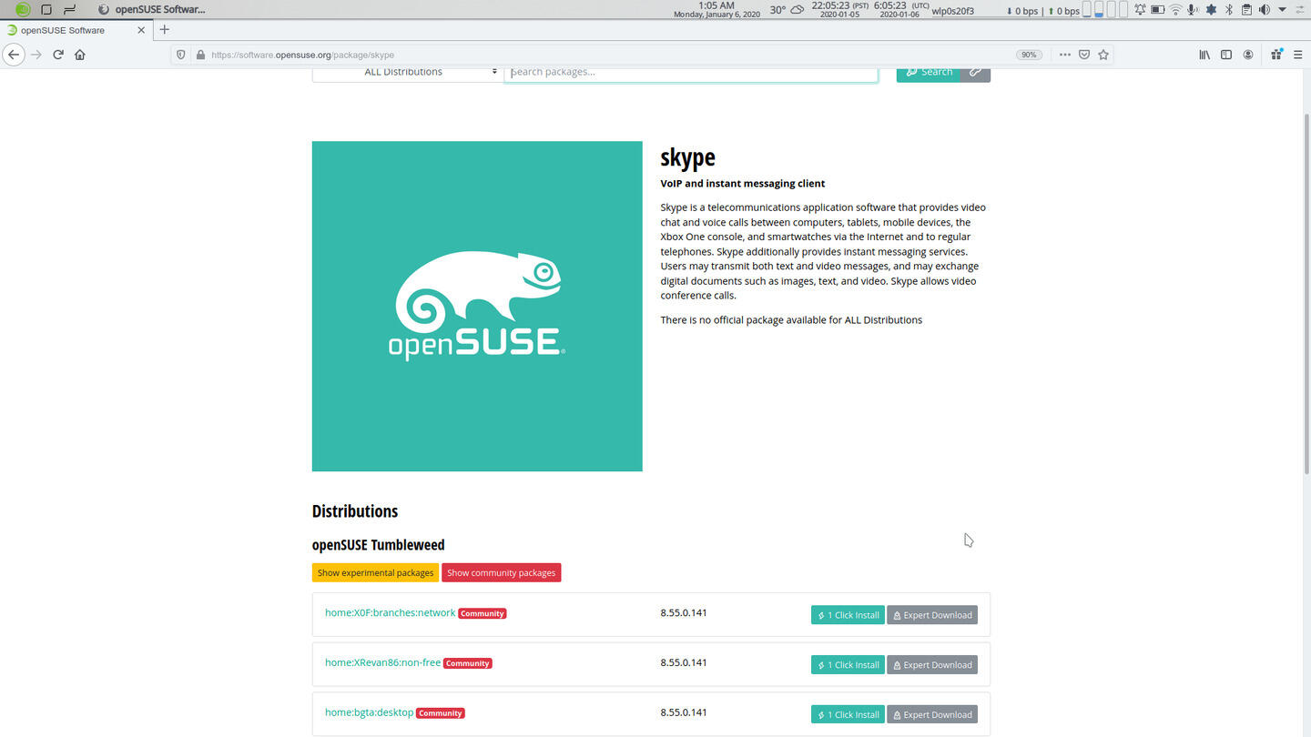Open the weather widget in panel
This screenshot has height=737, width=1311.
point(787,10)
